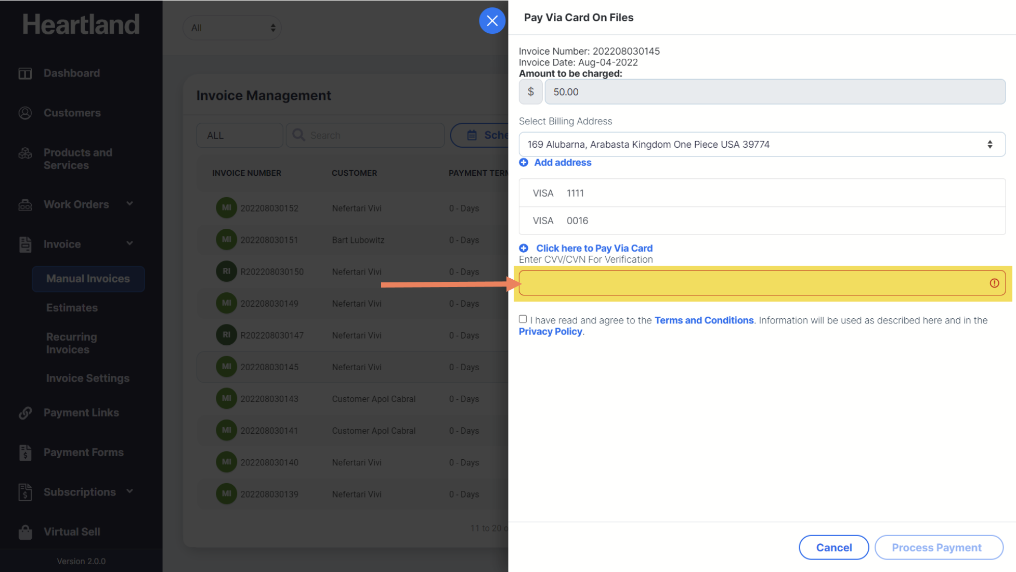Screen dimensions: 1016x572
Task: Open the Select Billing Address dropdown
Action: 762,145
